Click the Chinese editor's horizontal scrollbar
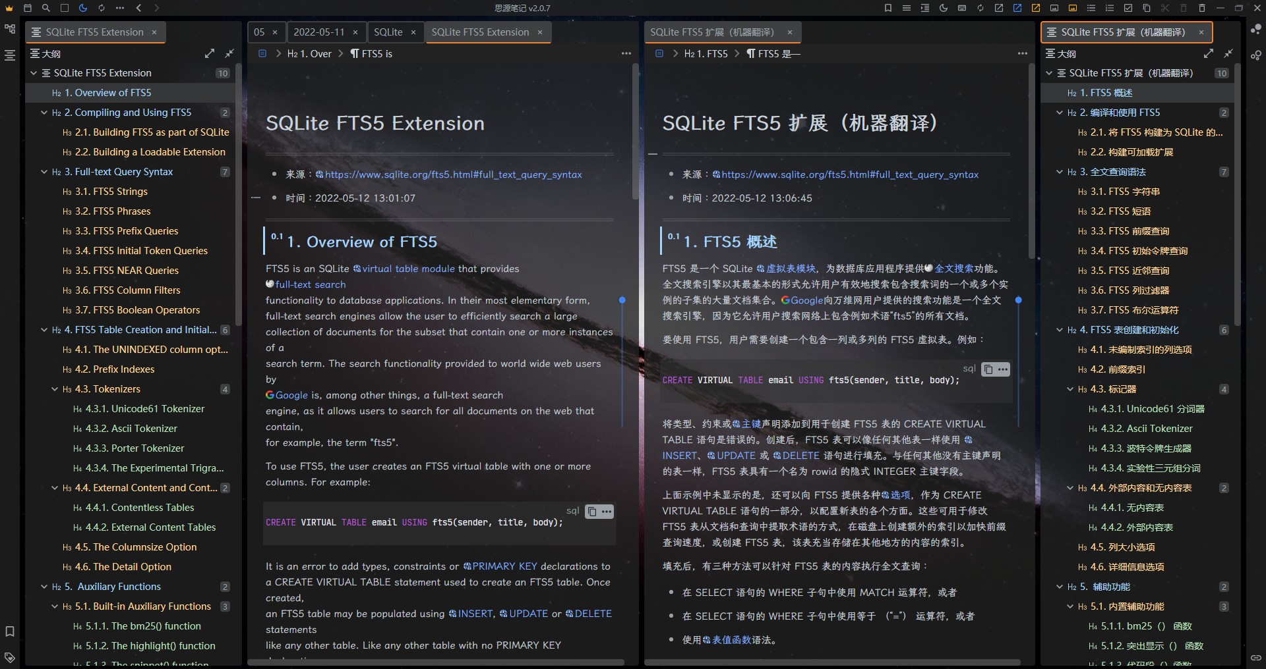The image size is (1266, 669). 832,662
